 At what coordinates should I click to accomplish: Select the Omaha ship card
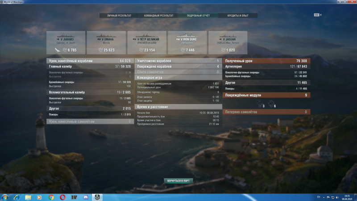(x=106, y=43)
